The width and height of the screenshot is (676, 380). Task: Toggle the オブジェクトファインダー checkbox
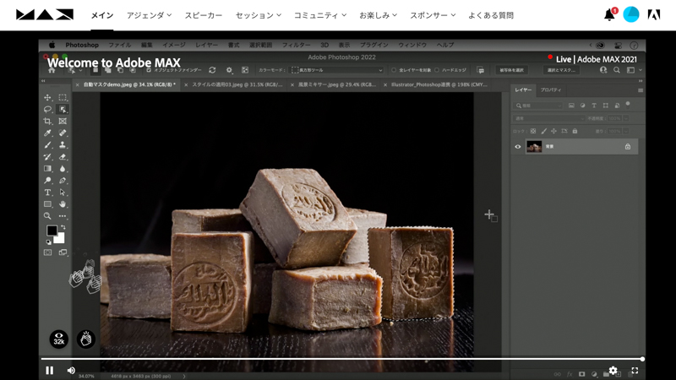tap(150, 70)
